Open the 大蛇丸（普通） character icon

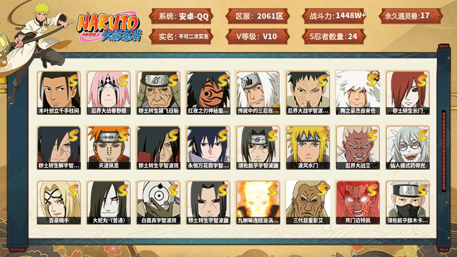pos(108,202)
